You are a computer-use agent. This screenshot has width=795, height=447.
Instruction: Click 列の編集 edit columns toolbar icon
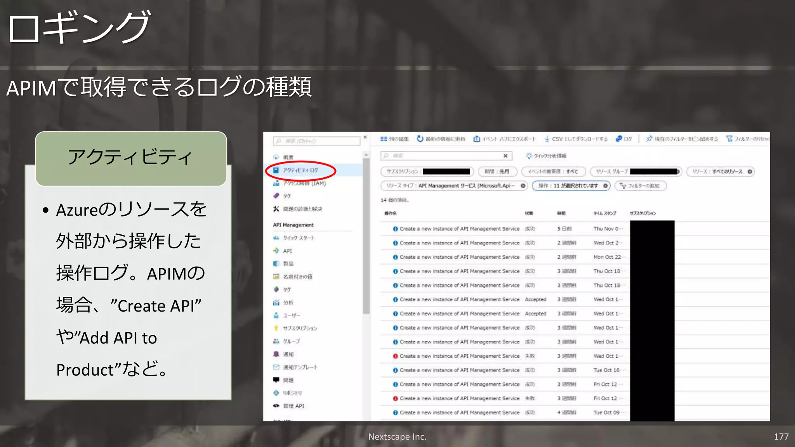point(384,139)
